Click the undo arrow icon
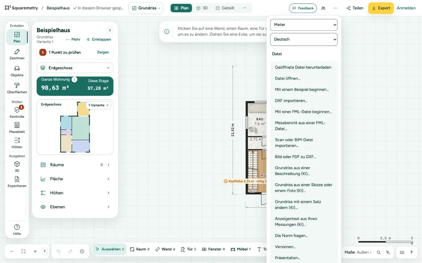Screen dimensions: 422x263 [x=59, y=251]
